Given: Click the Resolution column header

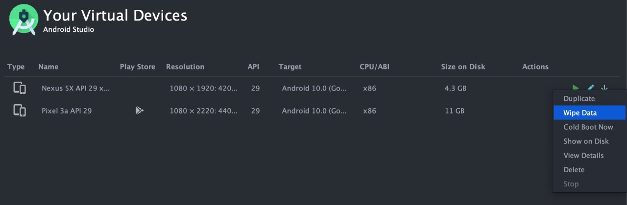Looking at the screenshot, I should click(x=185, y=67).
